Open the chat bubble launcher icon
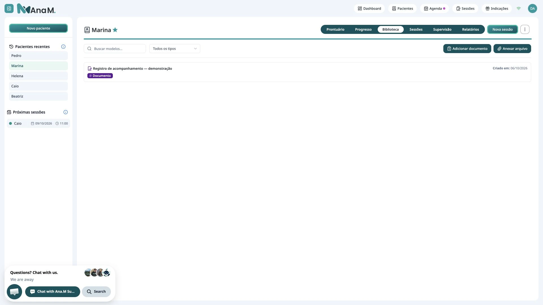Image resolution: width=543 pixels, height=305 pixels. tap(14, 292)
